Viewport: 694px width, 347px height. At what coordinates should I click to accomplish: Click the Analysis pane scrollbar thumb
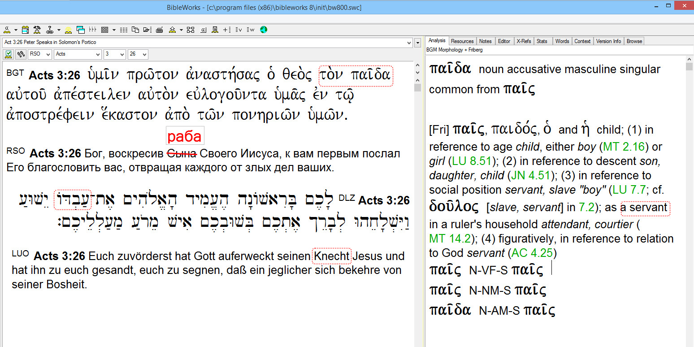tap(690, 66)
